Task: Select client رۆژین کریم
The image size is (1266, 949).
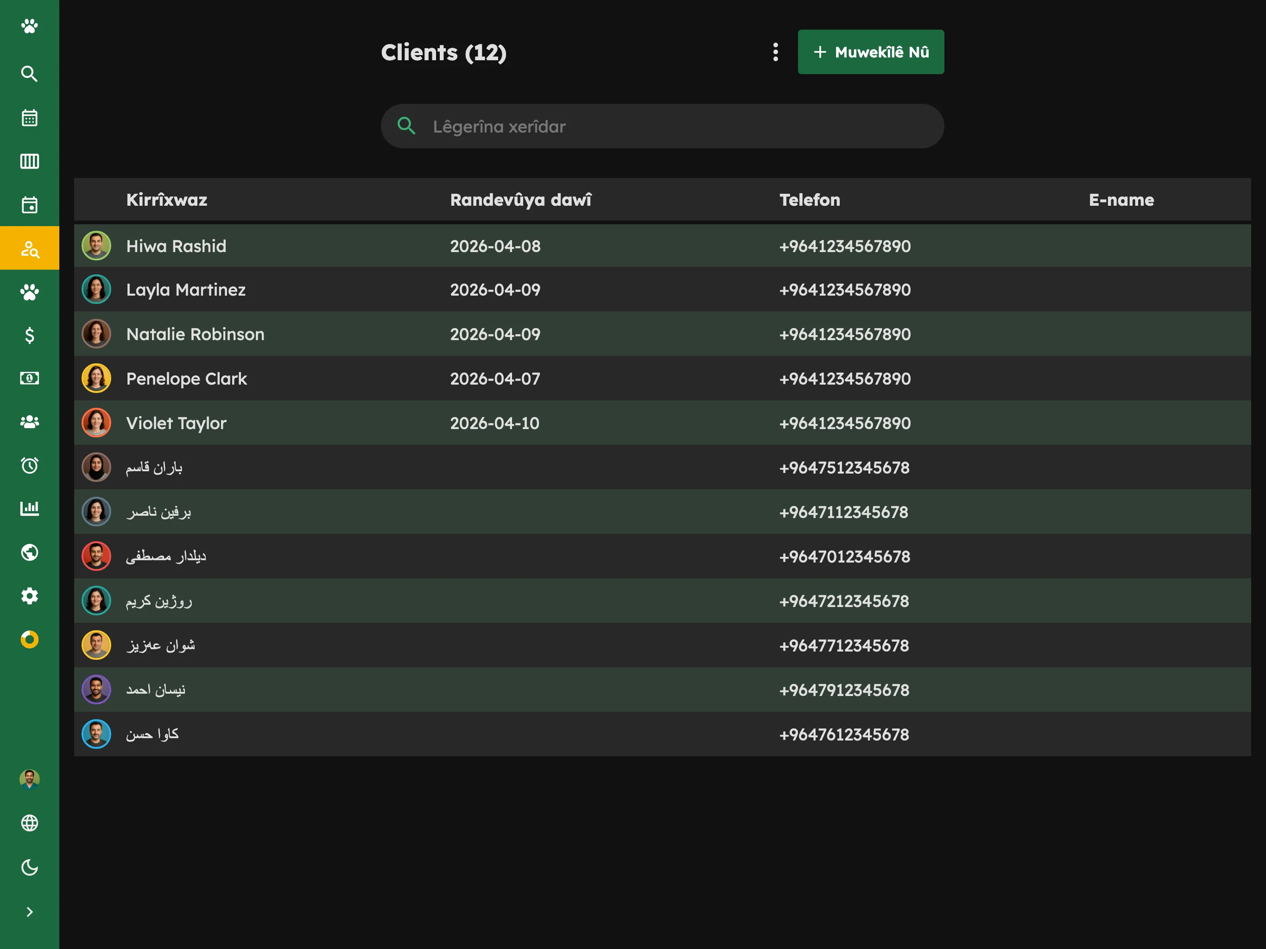Action: (662, 601)
